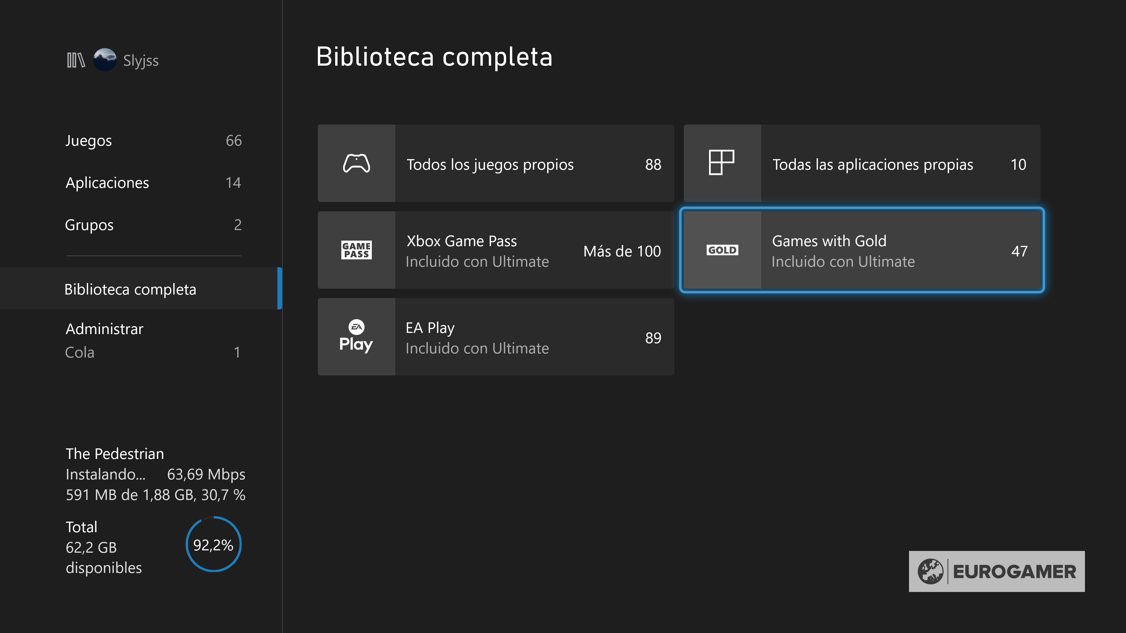The width and height of the screenshot is (1126, 633).
Task: Open Todas las aplicaciones propias
Action: pyautogui.click(x=862, y=164)
